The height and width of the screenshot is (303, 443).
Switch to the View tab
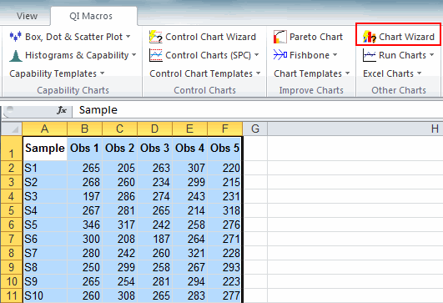27,16
